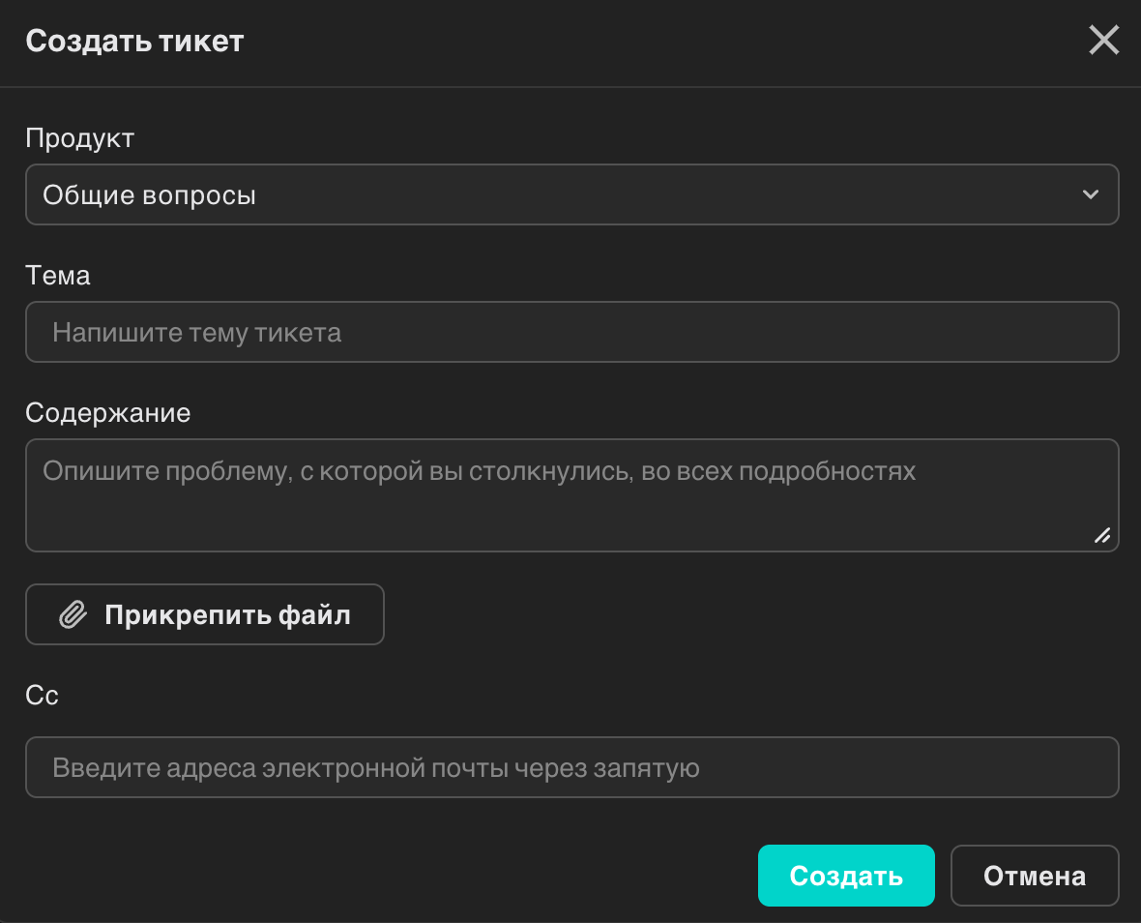Click the Тема label above the input
This screenshot has width=1141, height=923.
[x=58, y=275]
